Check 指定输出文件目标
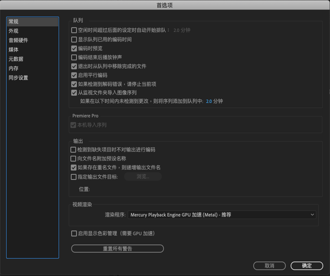This screenshot has height=276, width=330. point(73,177)
